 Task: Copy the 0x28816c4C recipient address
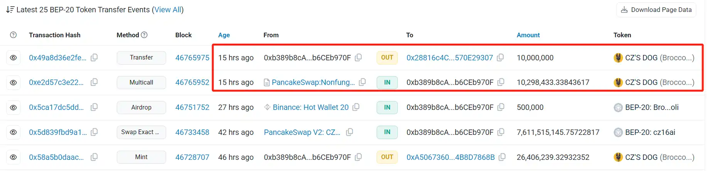tap(500, 58)
